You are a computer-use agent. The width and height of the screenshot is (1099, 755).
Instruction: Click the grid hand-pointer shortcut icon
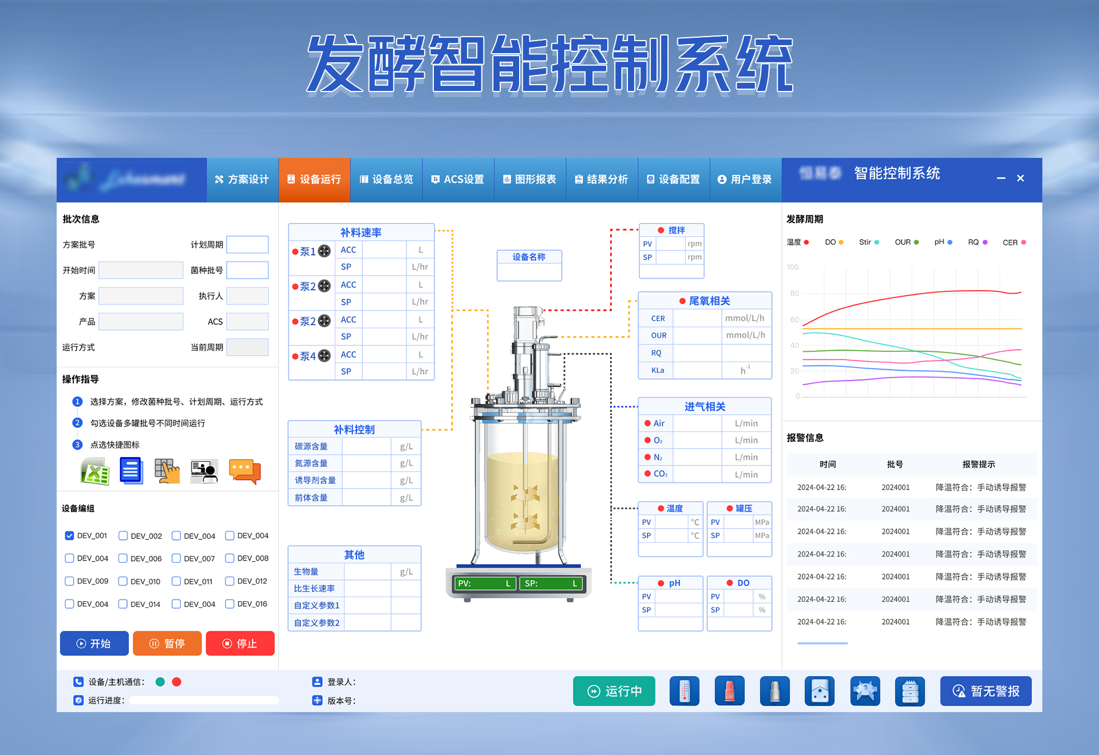167,471
